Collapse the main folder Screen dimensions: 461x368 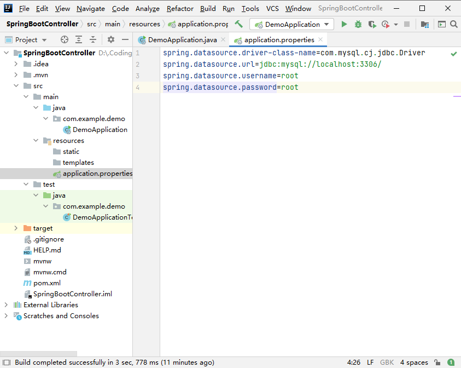26,96
